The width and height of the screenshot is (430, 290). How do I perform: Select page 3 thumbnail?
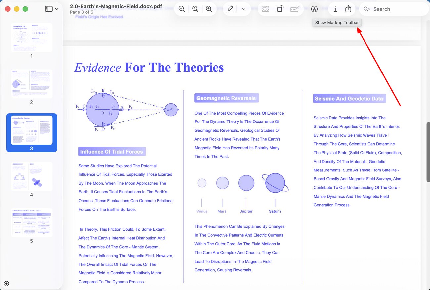tap(31, 130)
